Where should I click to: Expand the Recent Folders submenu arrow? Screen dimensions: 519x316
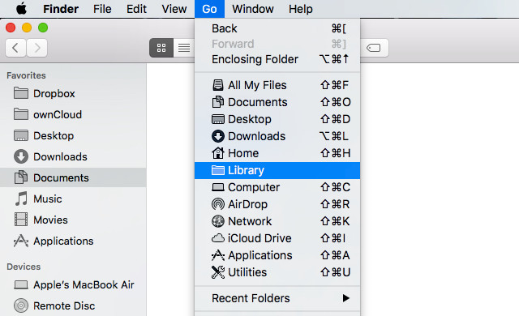coord(346,298)
